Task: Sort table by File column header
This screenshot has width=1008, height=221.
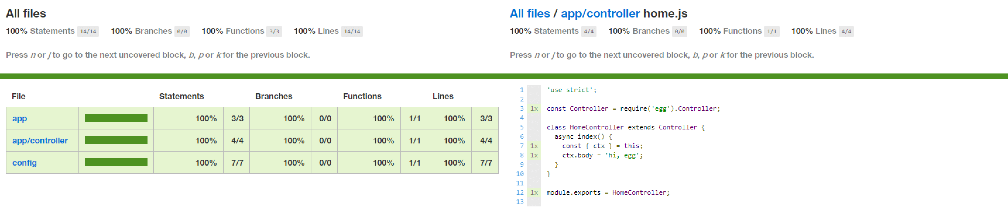Action: pyautogui.click(x=18, y=96)
